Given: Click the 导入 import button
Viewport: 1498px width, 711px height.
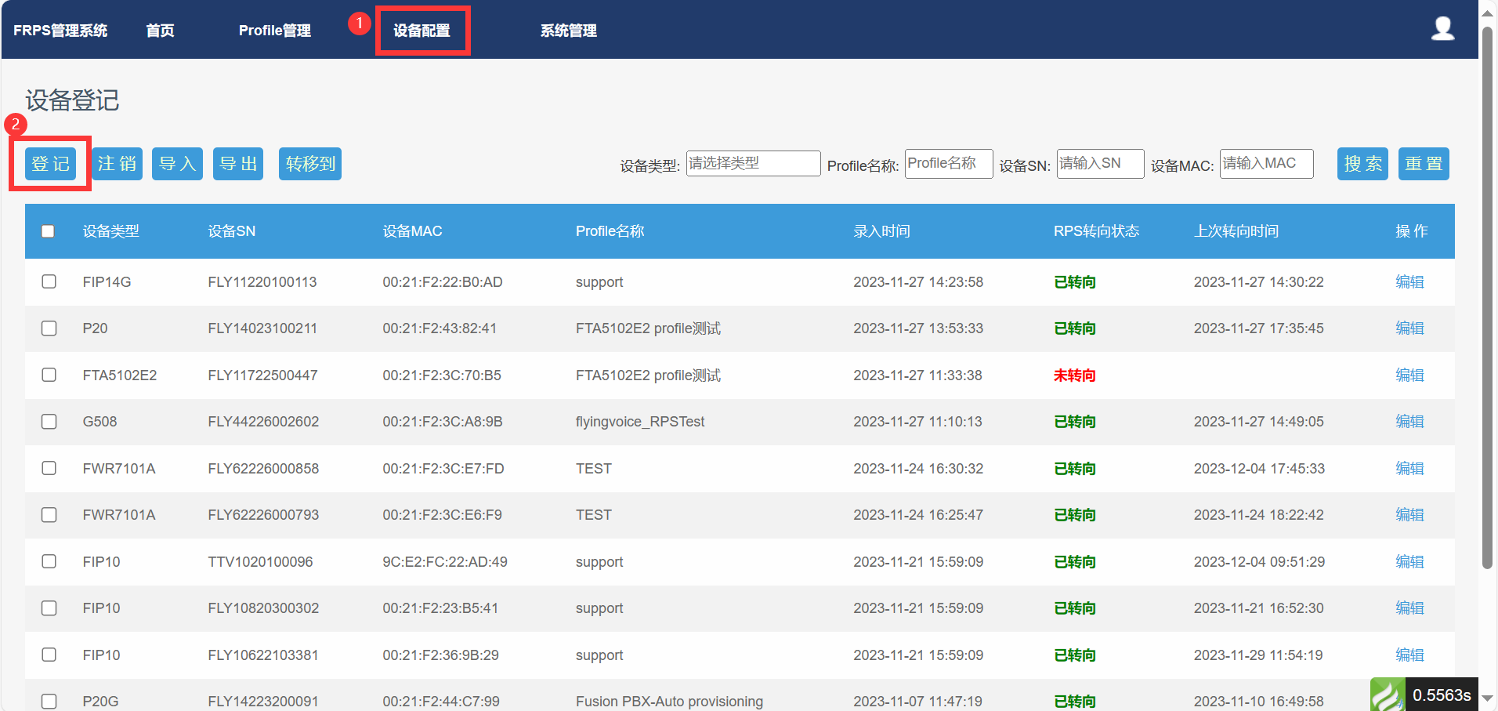Looking at the screenshot, I should click(x=177, y=164).
